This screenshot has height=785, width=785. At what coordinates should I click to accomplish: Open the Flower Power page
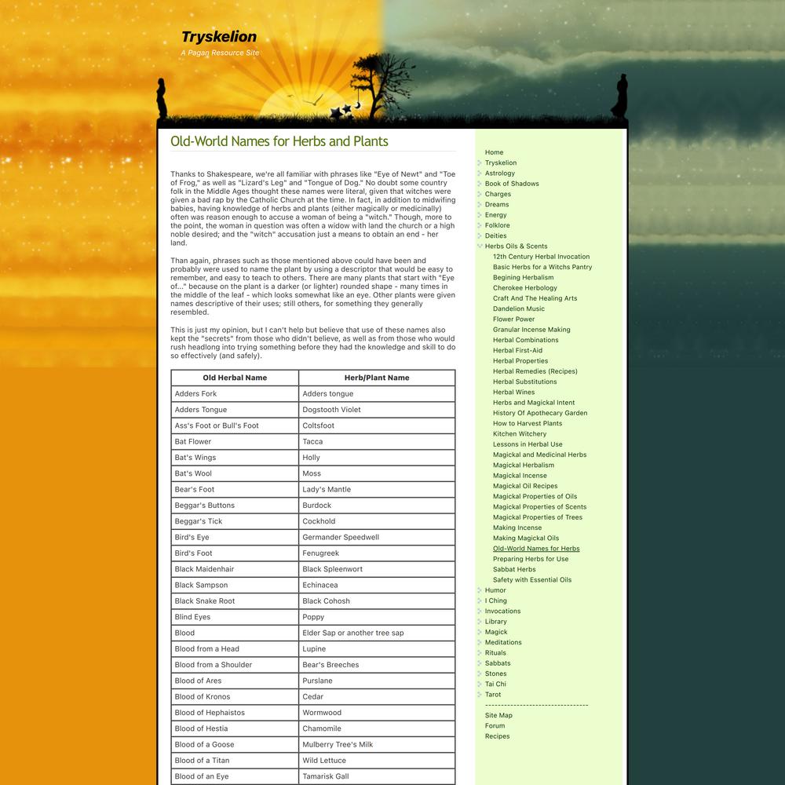(x=513, y=319)
